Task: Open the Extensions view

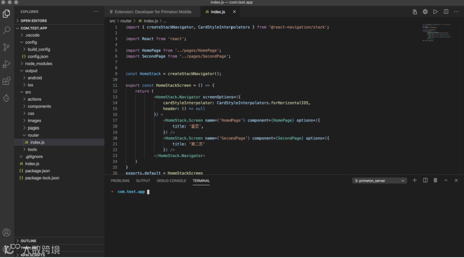Action: tap(6, 81)
